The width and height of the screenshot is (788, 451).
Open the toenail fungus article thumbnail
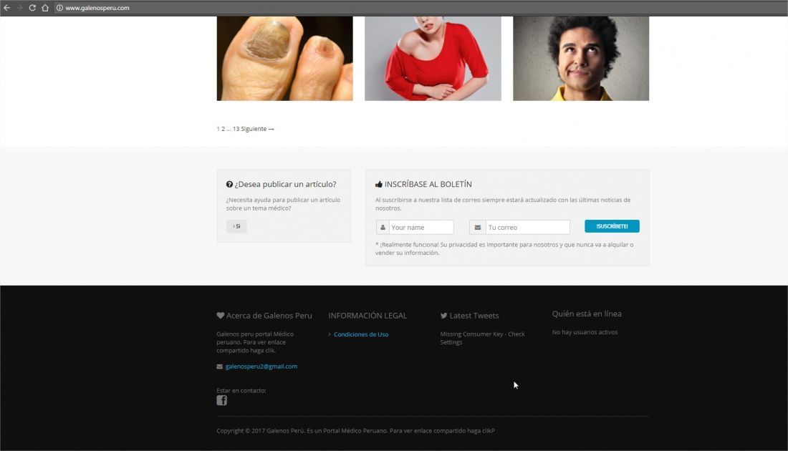[285, 58]
